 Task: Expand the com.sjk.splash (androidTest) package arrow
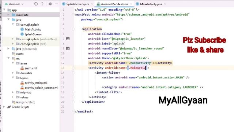point(13,39)
